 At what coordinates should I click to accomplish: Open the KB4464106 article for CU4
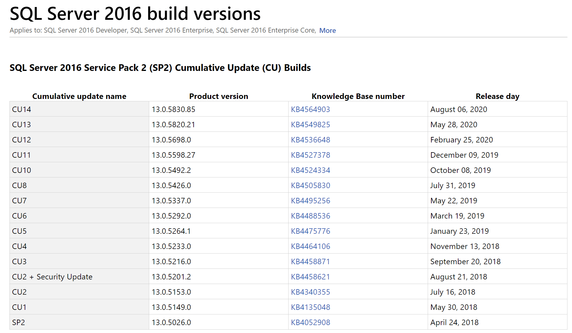310,246
